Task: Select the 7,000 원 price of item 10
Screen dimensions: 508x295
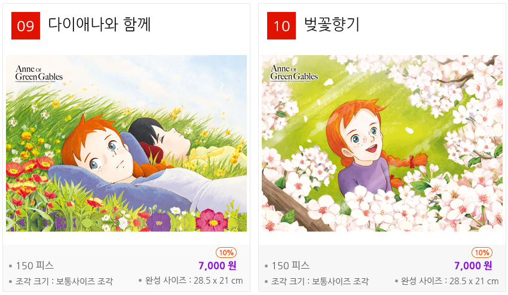Action: 473,266
